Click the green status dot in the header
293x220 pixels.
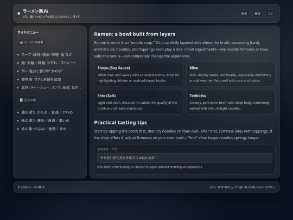19,14
